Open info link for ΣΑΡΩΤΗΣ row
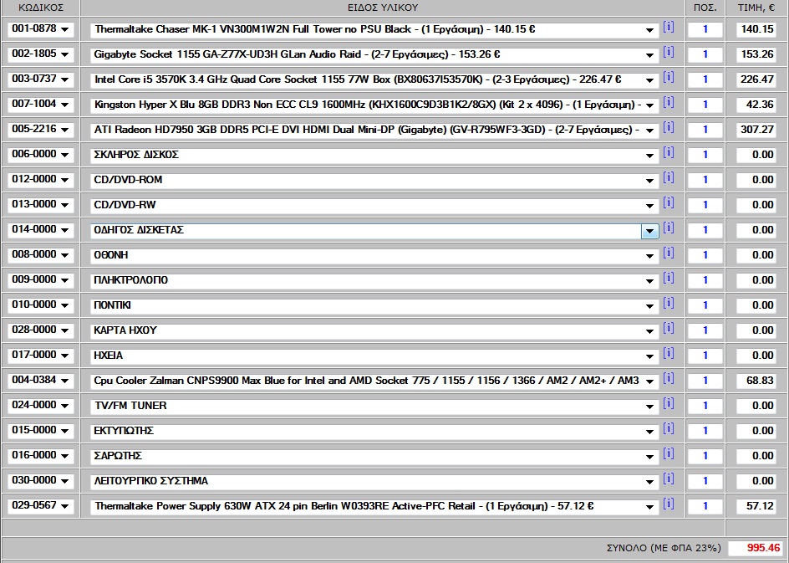Image resolution: width=789 pixels, height=563 pixels. 669,453
